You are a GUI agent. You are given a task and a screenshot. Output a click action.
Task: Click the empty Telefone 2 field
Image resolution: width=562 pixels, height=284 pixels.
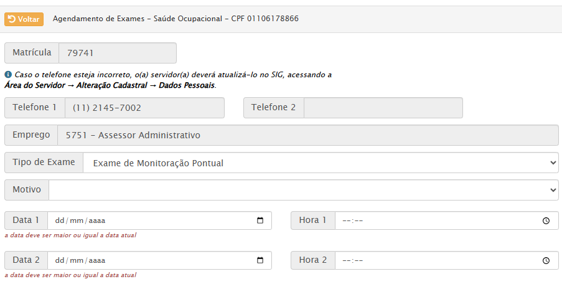[x=383, y=108]
